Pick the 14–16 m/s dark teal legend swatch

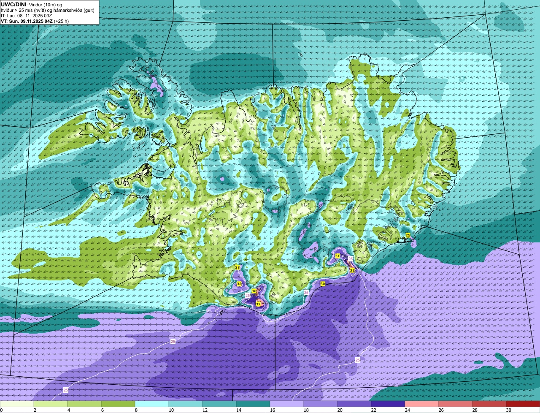coord(253,404)
